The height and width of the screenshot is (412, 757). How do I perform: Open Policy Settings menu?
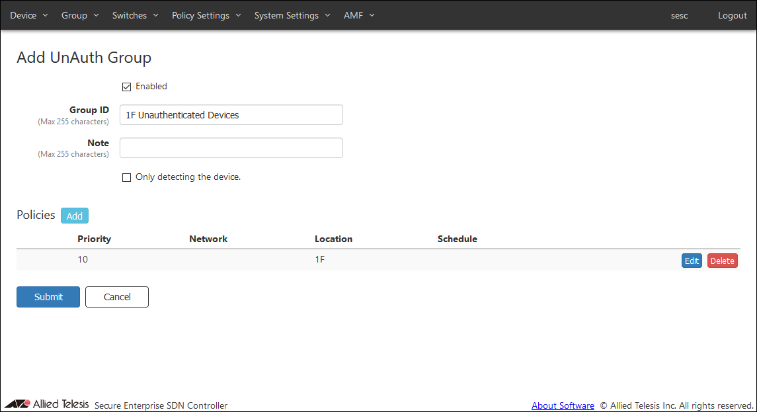(206, 15)
